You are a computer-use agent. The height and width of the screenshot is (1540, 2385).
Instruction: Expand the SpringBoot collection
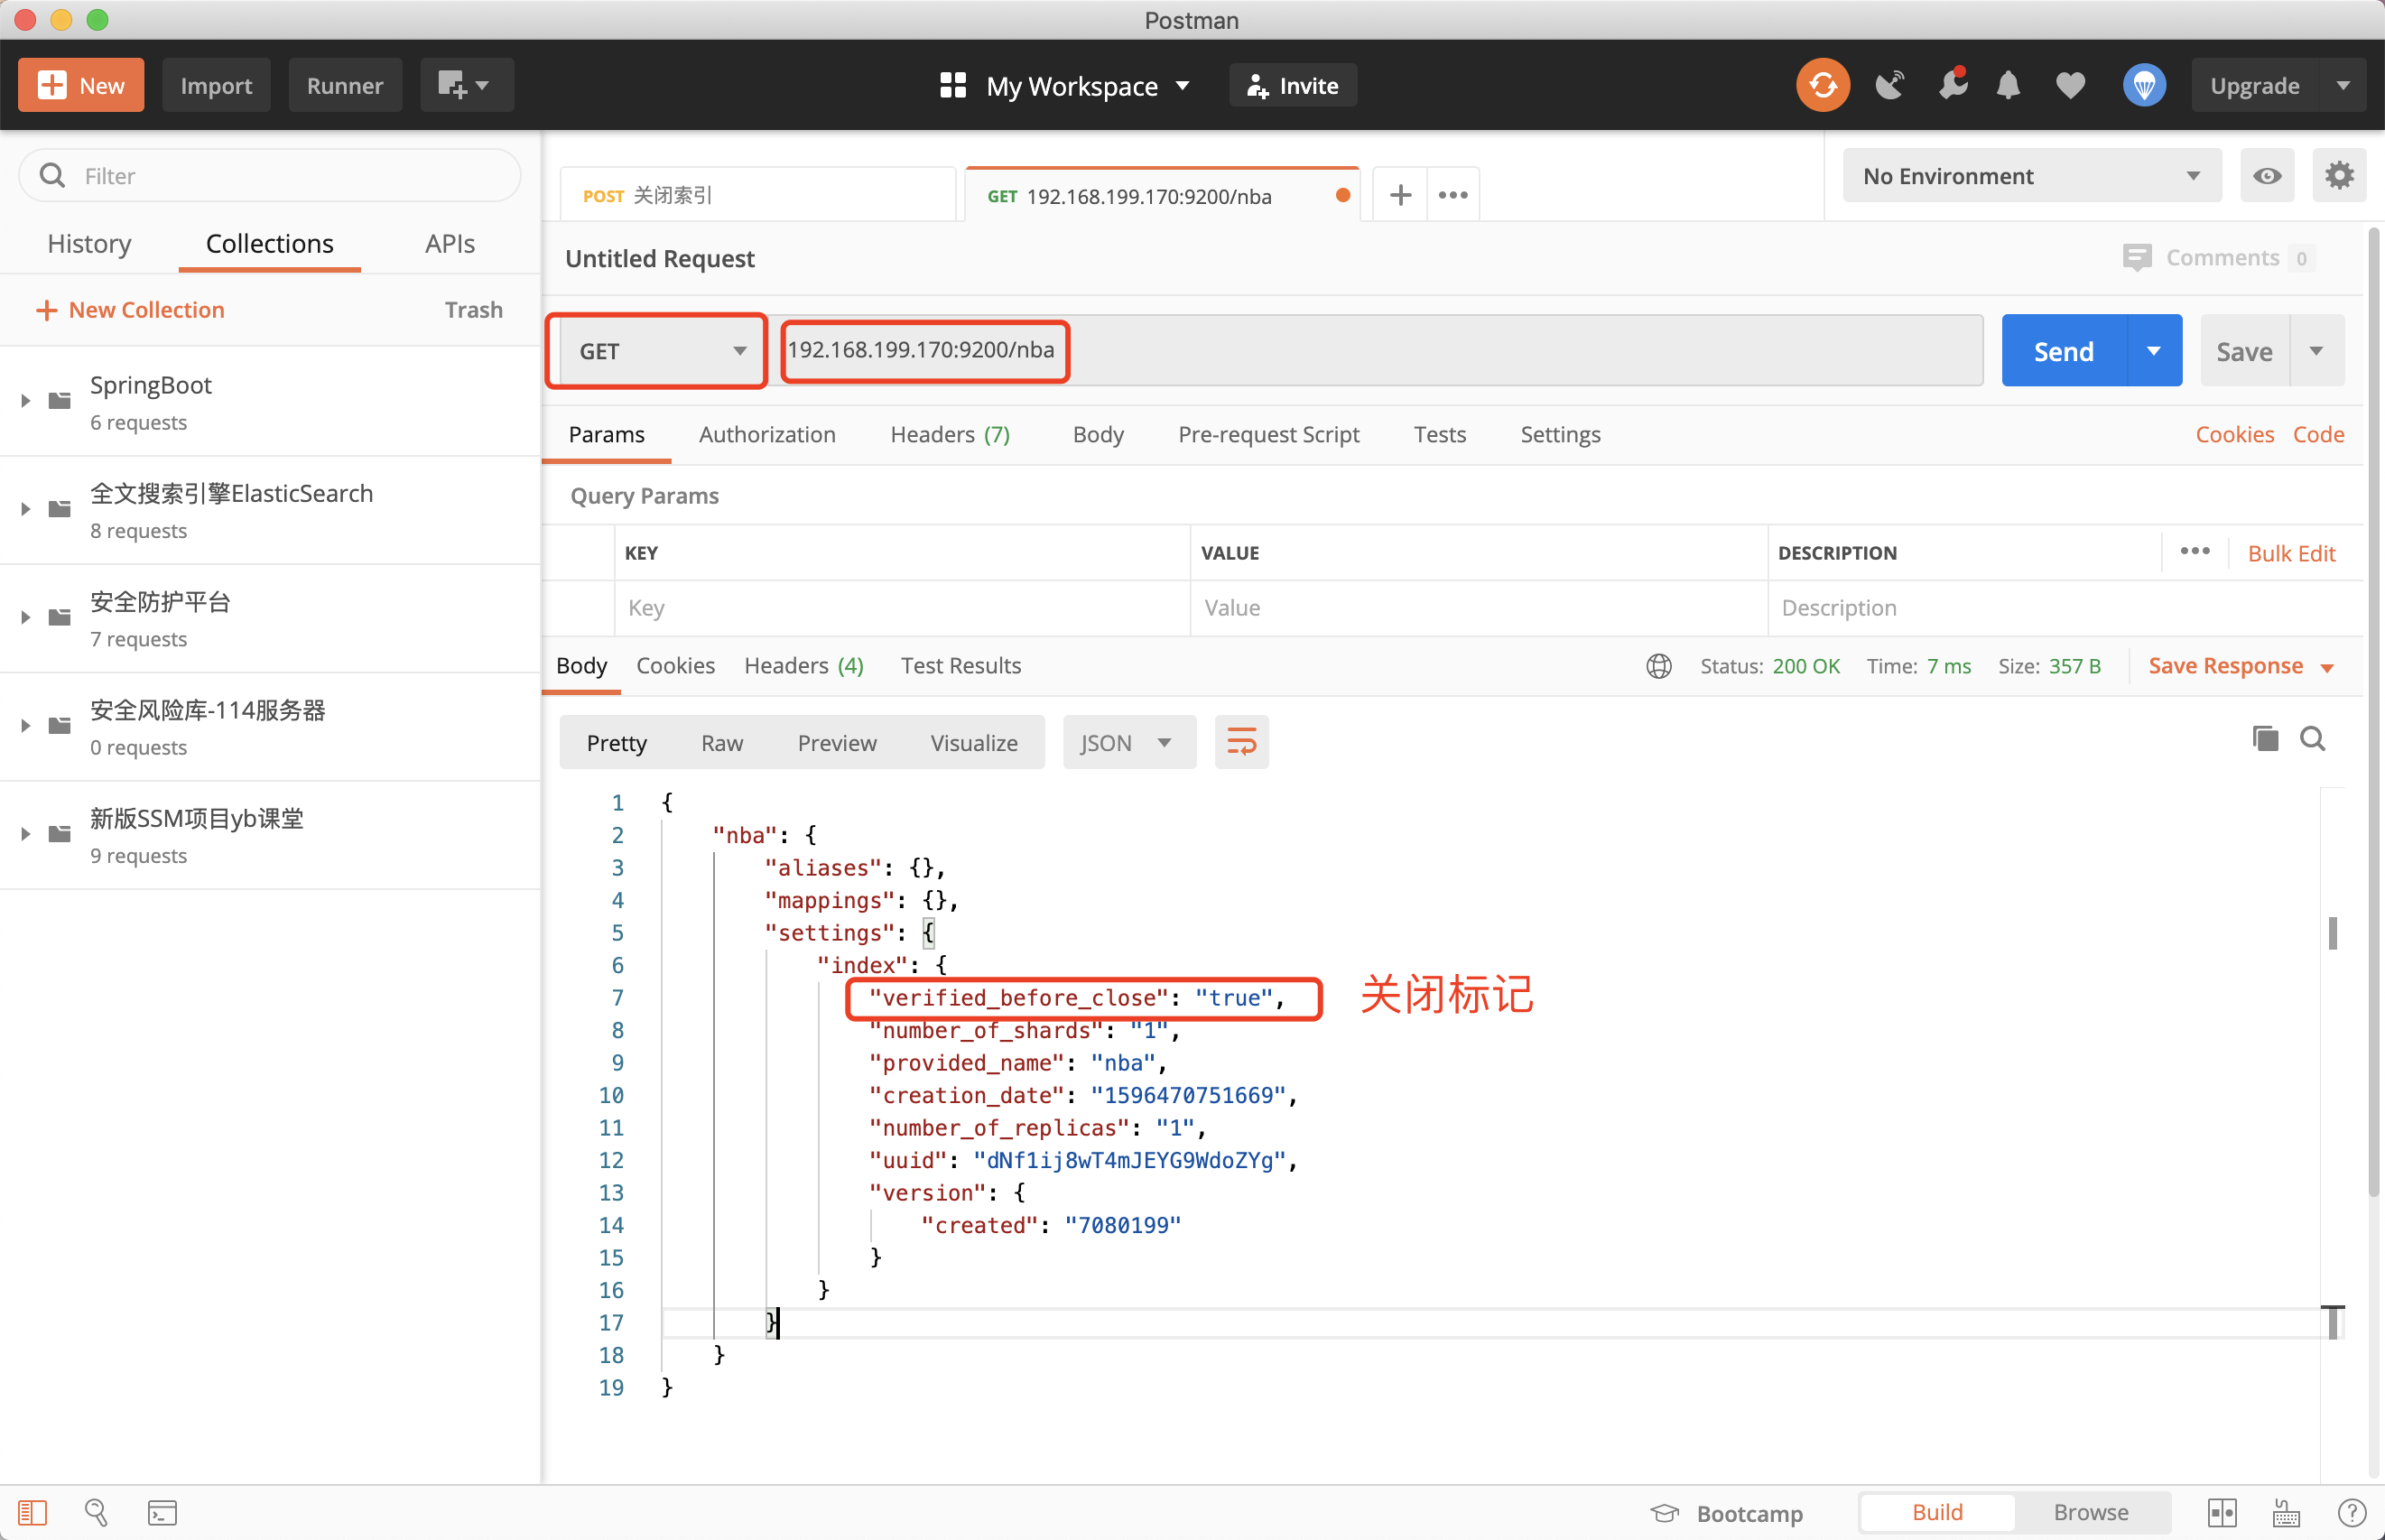pyautogui.click(x=26, y=401)
